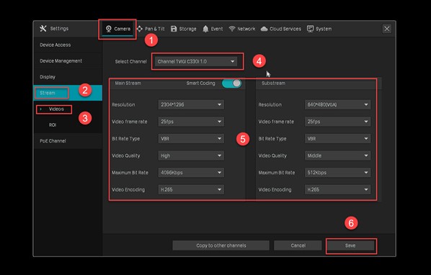The image size is (431, 275).
Task: Select the Videos sub-item
Action: click(x=68, y=109)
